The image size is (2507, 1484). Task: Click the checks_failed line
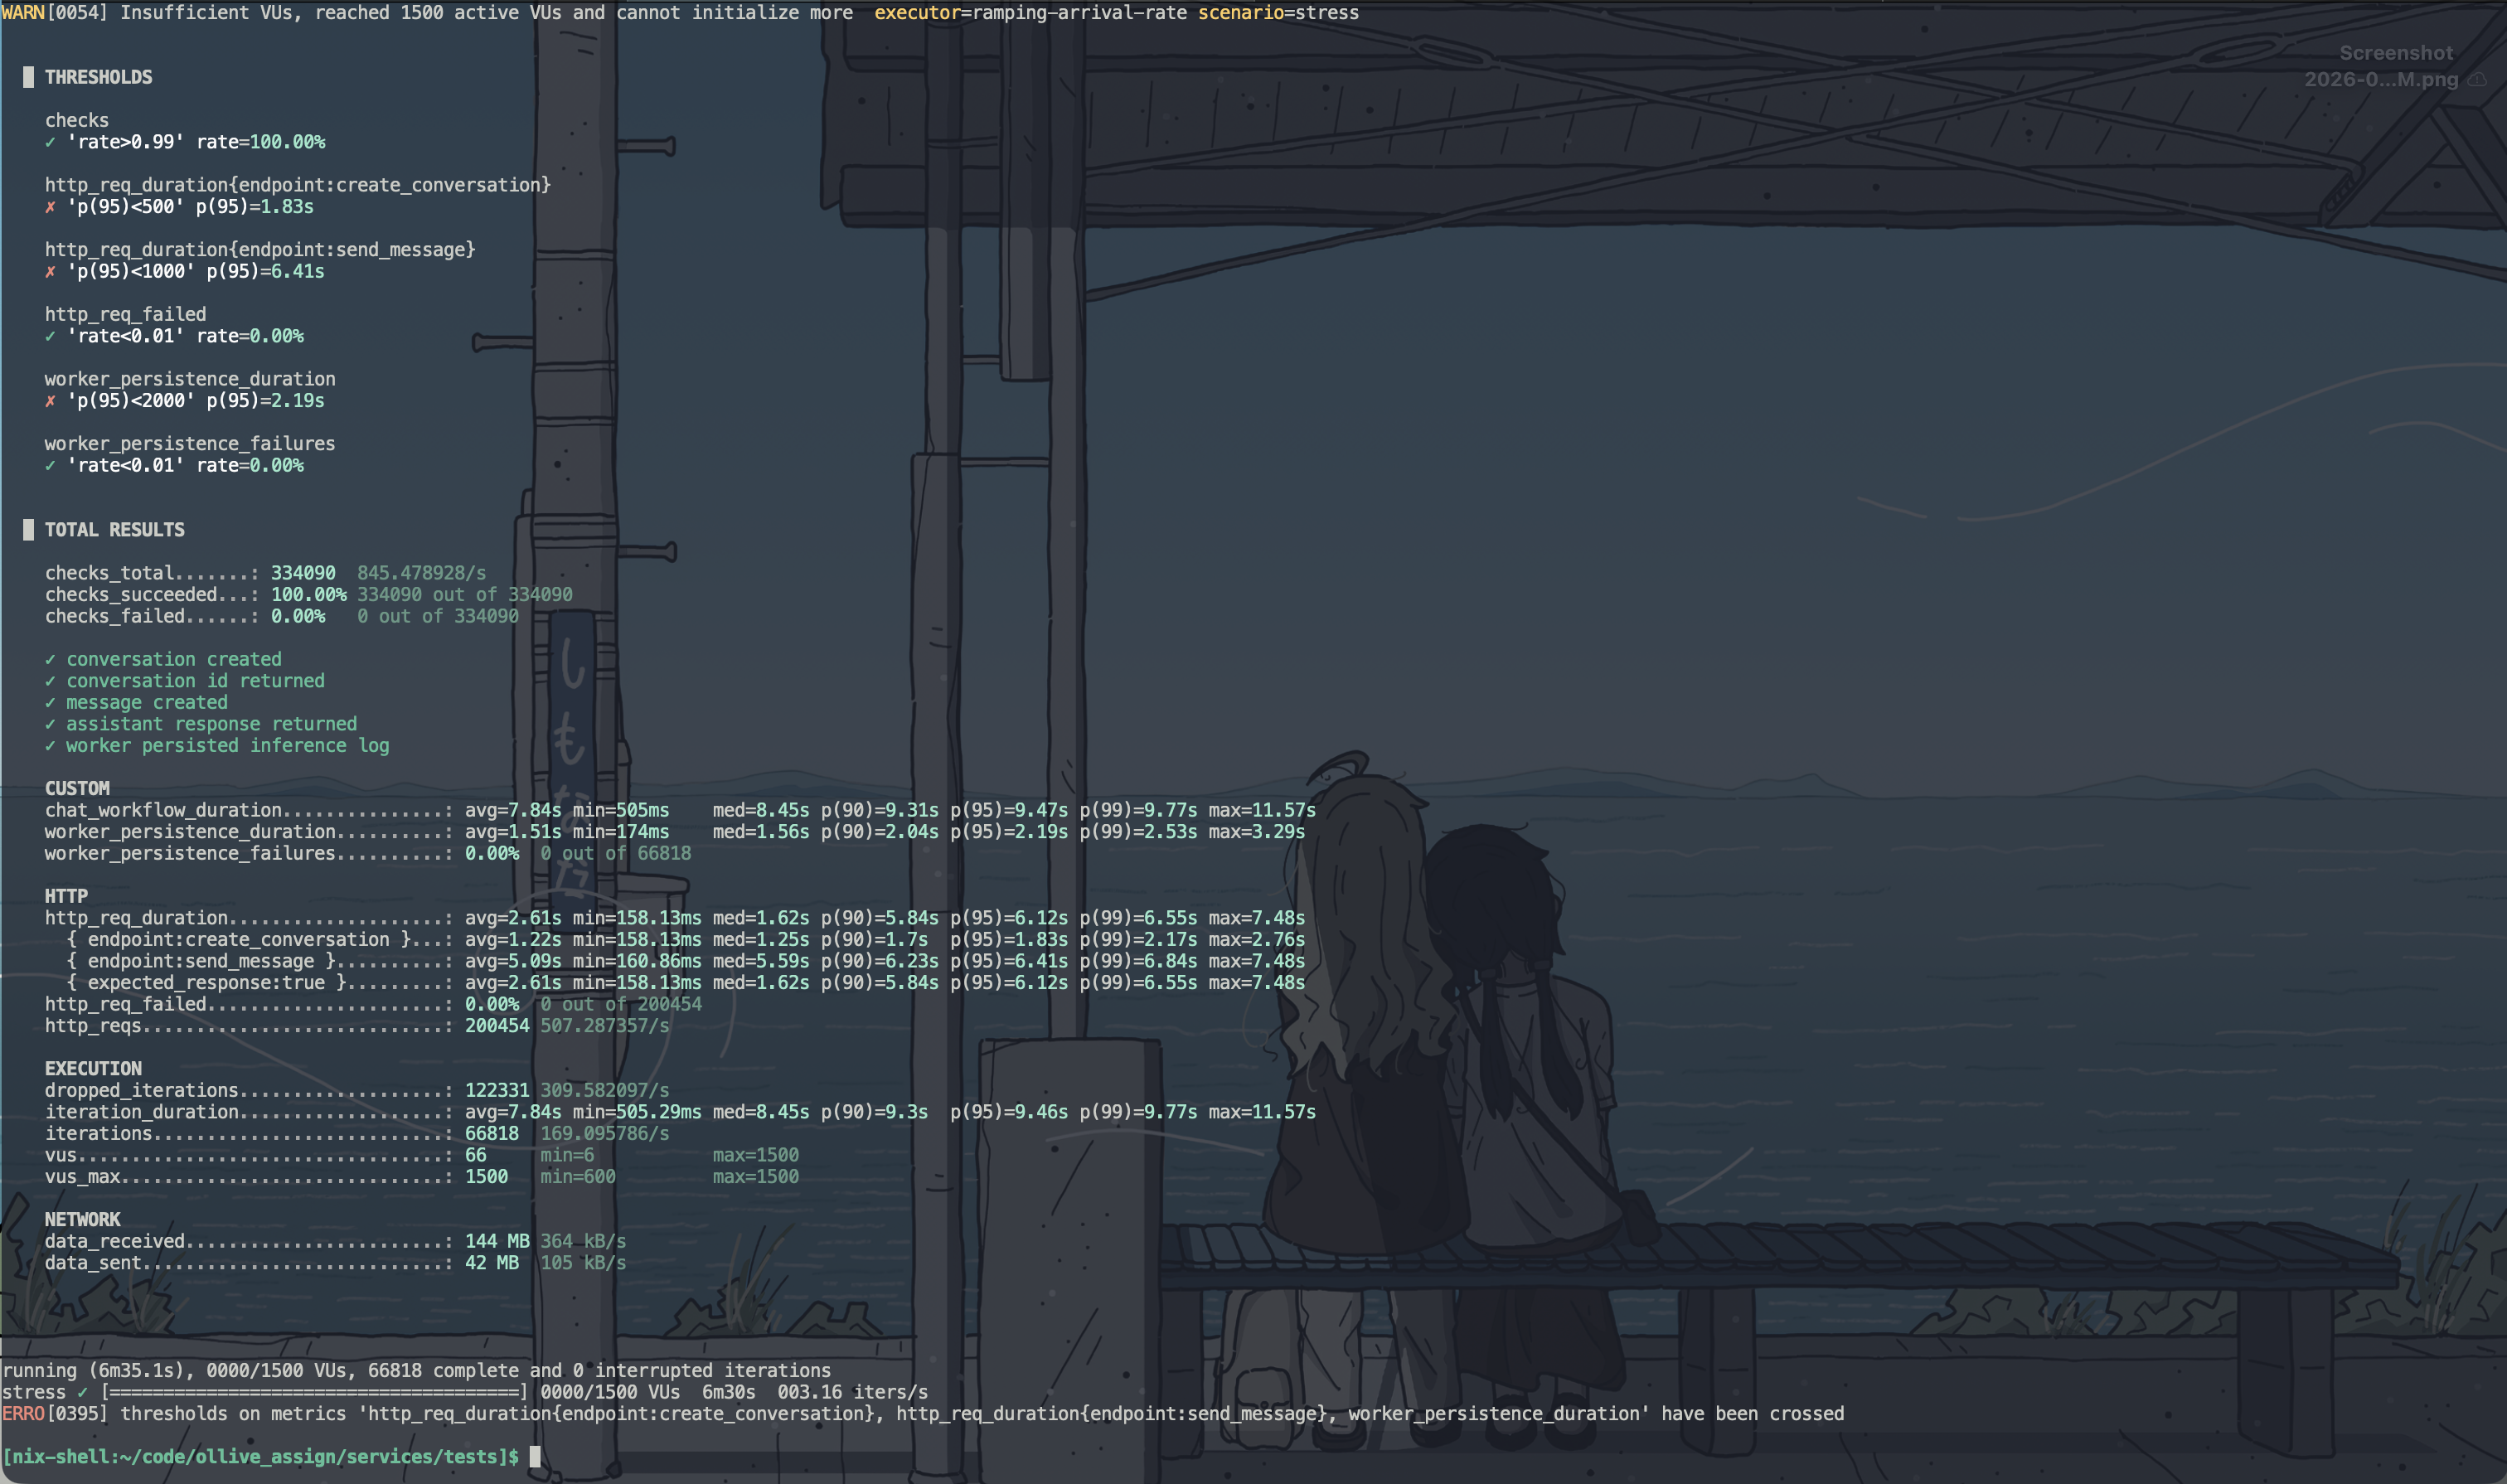[282, 616]
